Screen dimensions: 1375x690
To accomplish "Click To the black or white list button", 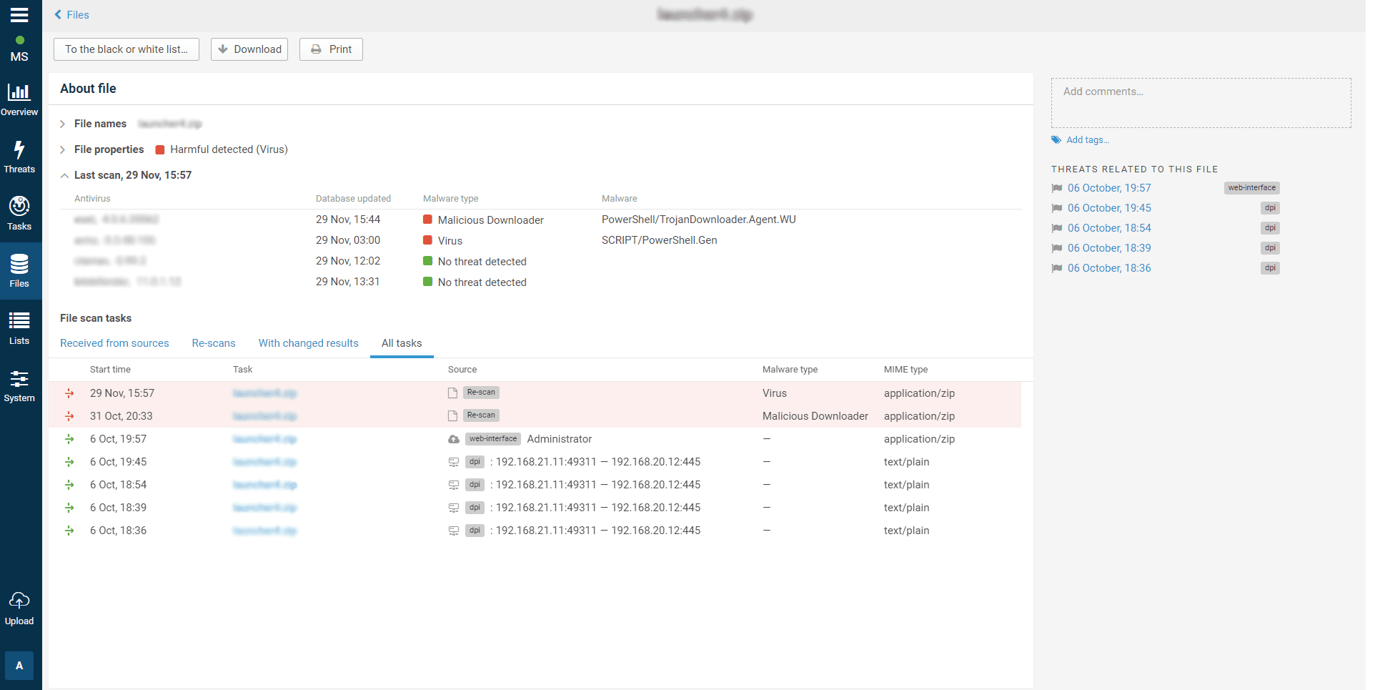I will (126, 49).
